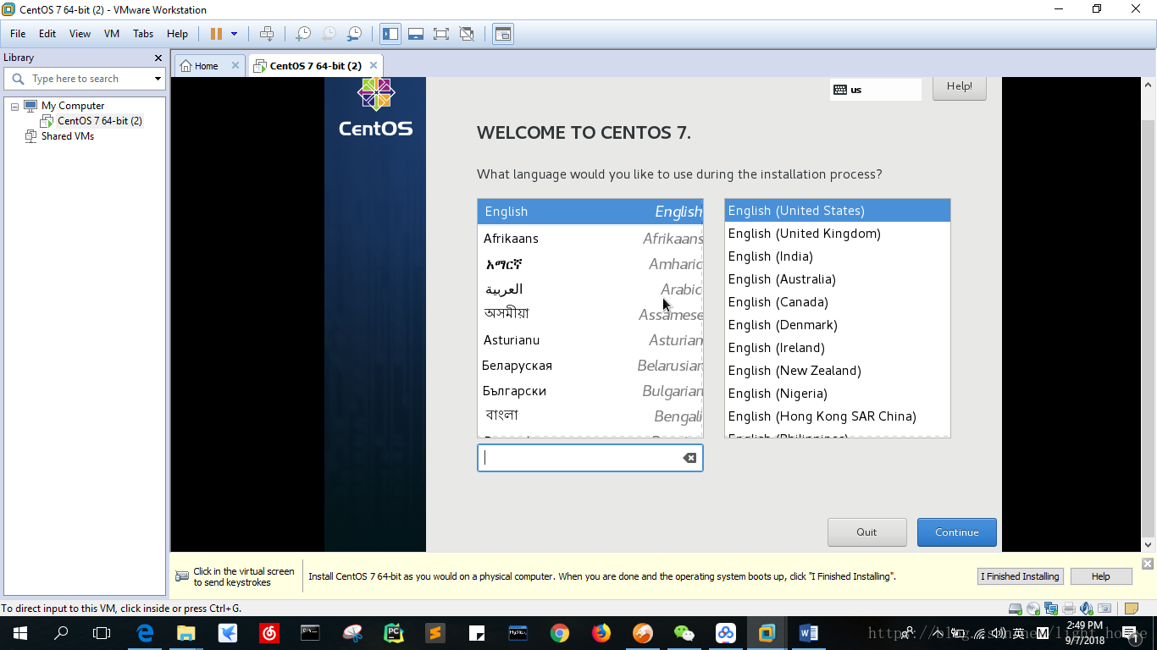This screenshot has width=1157, height=650.
Task: Open Google Chrome from the taskbar
Action: pyautogui.click(x=559, y=633)
